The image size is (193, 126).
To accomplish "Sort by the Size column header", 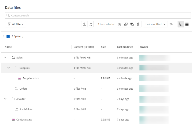I will 103,47.
